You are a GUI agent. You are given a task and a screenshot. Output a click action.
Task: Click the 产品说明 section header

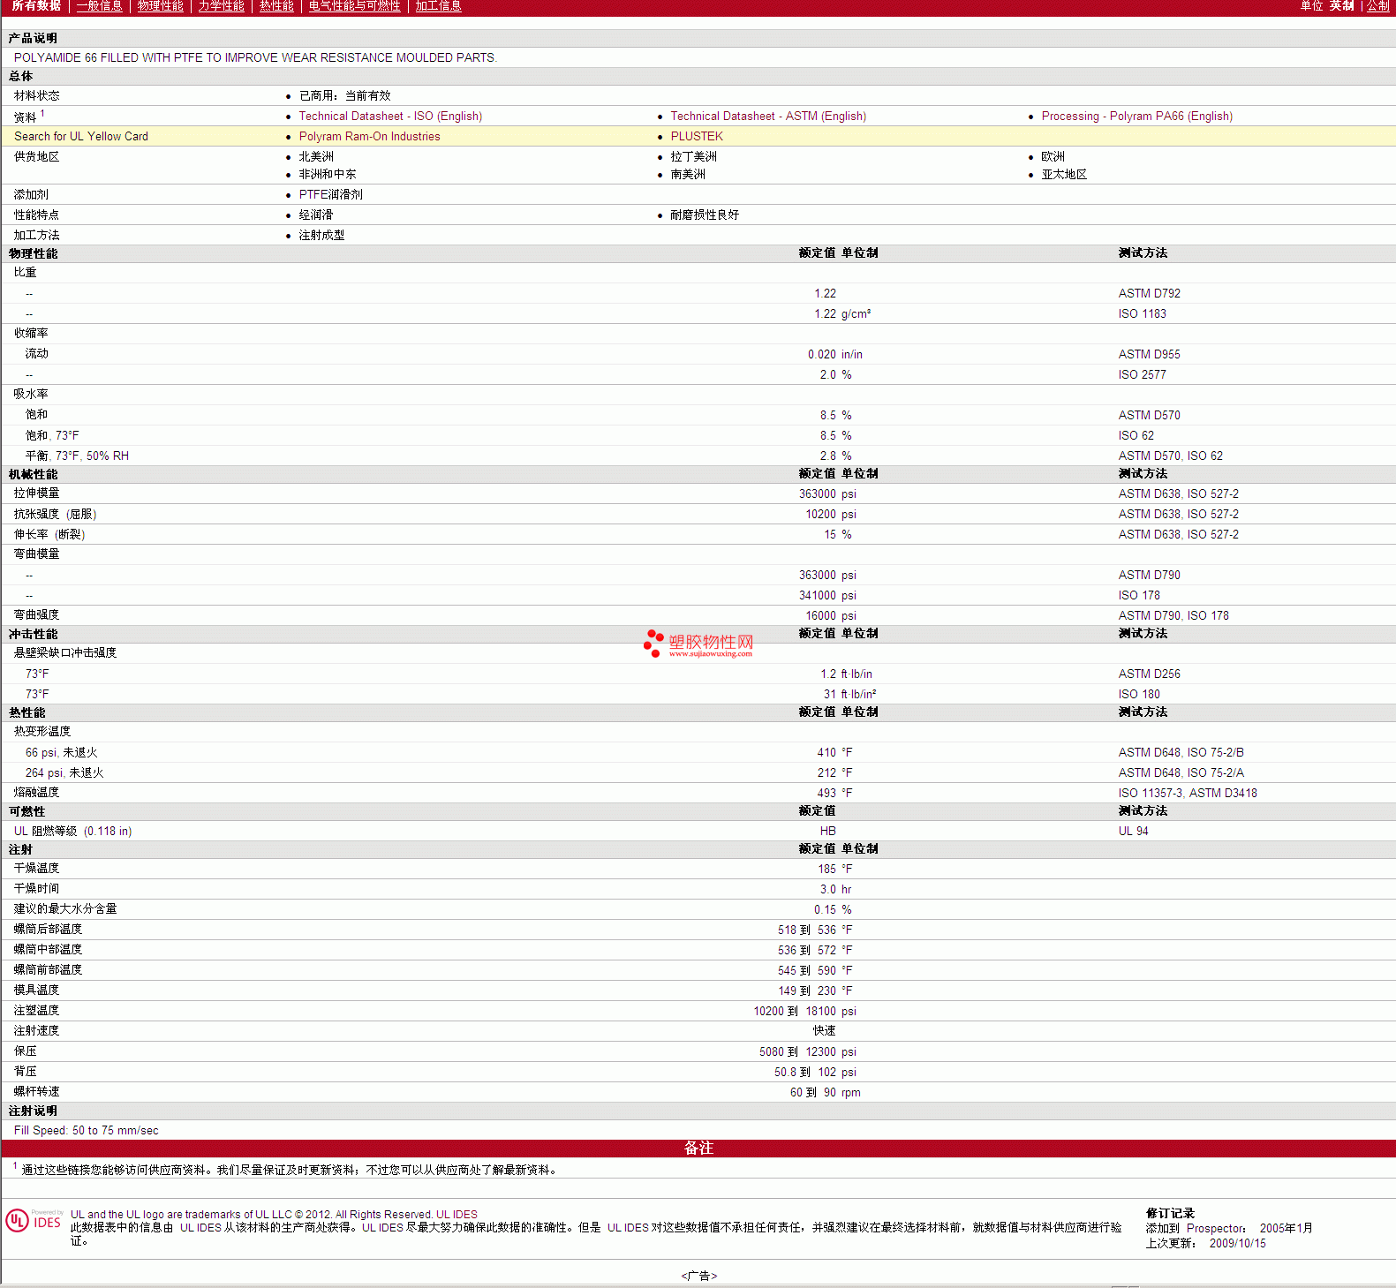coord(33,39)
